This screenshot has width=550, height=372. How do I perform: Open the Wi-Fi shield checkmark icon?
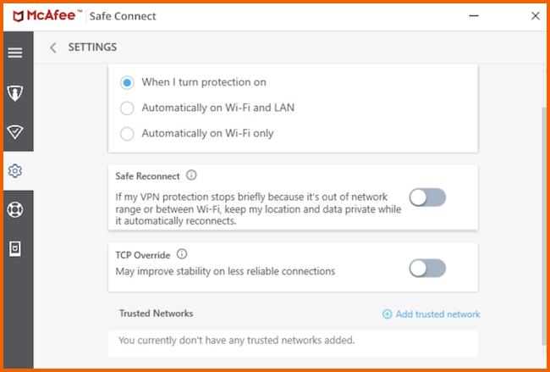click(x=15, y=131)
